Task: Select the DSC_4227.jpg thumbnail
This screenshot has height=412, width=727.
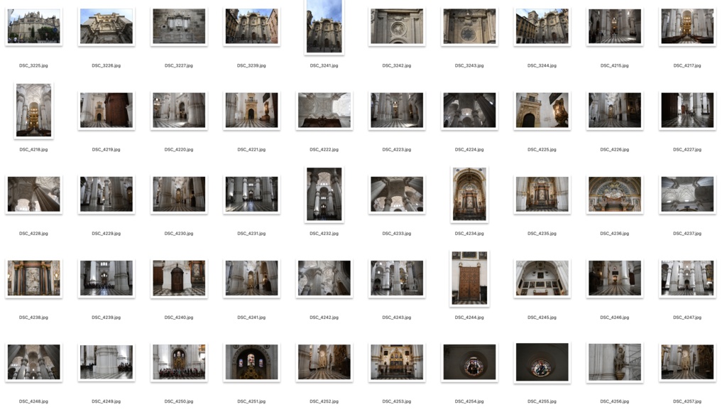Action: tap(687, 110)
